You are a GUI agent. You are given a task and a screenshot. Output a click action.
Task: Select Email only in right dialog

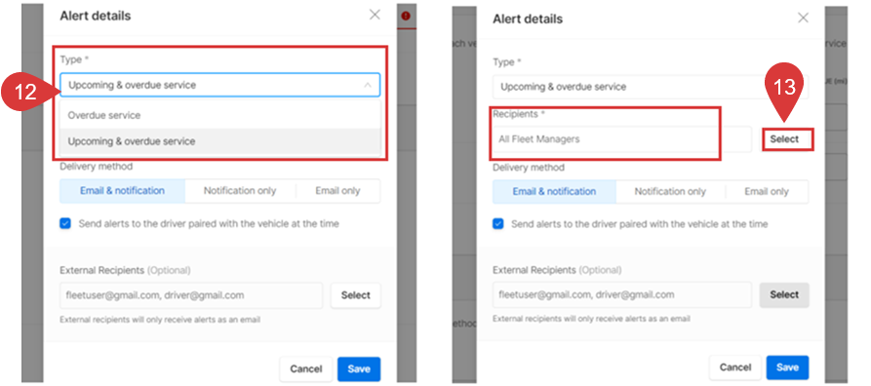[x=767, y=192]
